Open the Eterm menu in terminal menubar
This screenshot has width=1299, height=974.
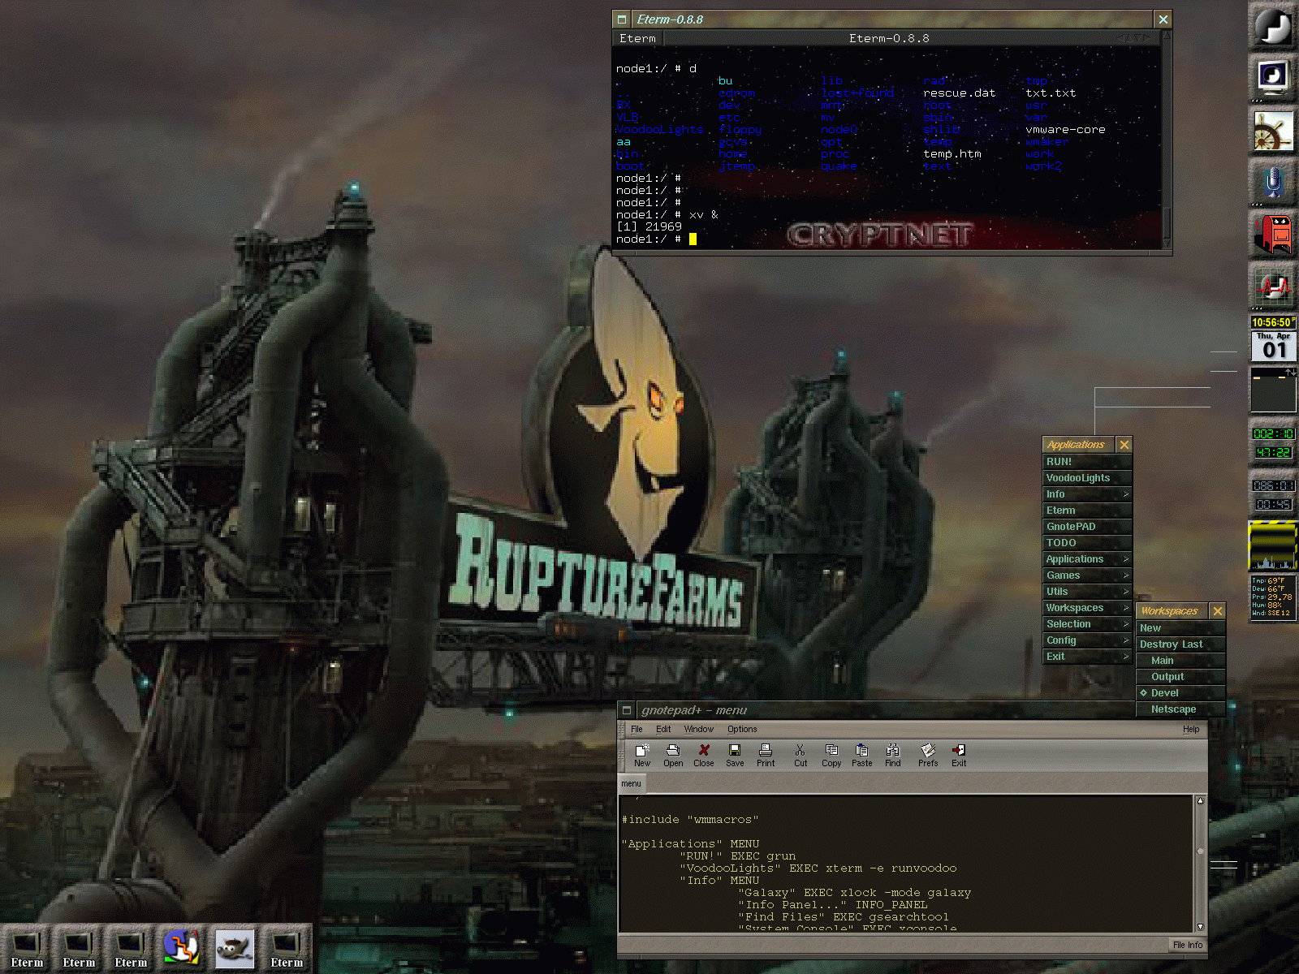point(637,38)
